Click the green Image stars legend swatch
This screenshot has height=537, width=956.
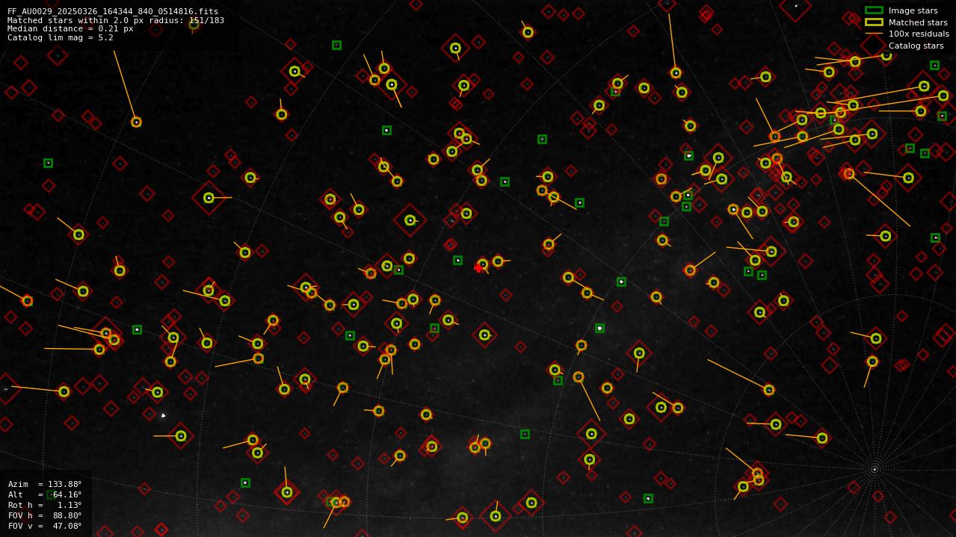click(874, 10)
